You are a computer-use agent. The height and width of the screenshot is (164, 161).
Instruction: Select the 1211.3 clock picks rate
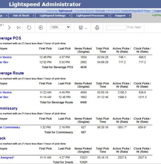[x=142, y=97]
